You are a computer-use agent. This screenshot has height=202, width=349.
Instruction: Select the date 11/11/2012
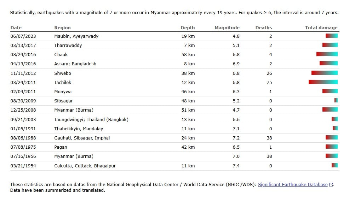pos(23,73)
